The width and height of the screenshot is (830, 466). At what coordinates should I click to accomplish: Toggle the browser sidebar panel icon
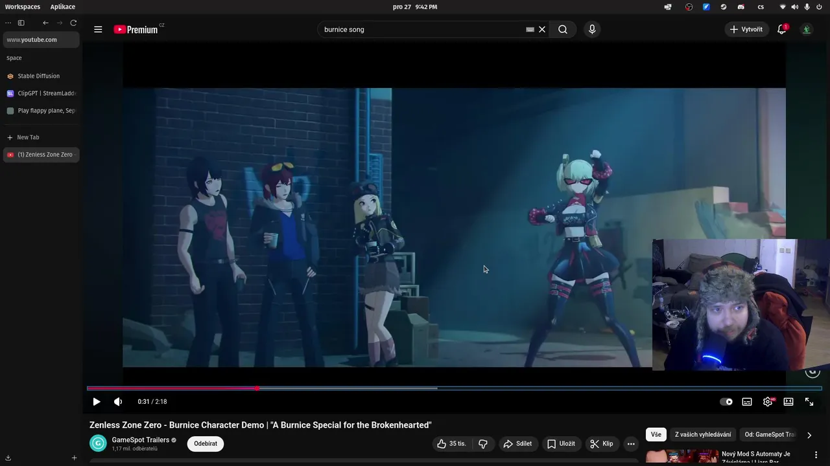coord(21,23)
